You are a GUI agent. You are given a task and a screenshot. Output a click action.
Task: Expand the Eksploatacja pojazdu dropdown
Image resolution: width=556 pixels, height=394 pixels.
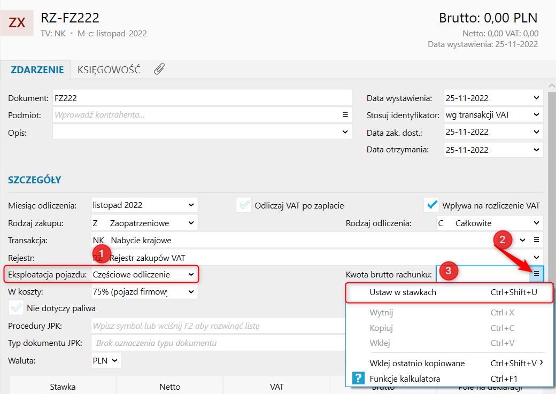coord(191,275)
